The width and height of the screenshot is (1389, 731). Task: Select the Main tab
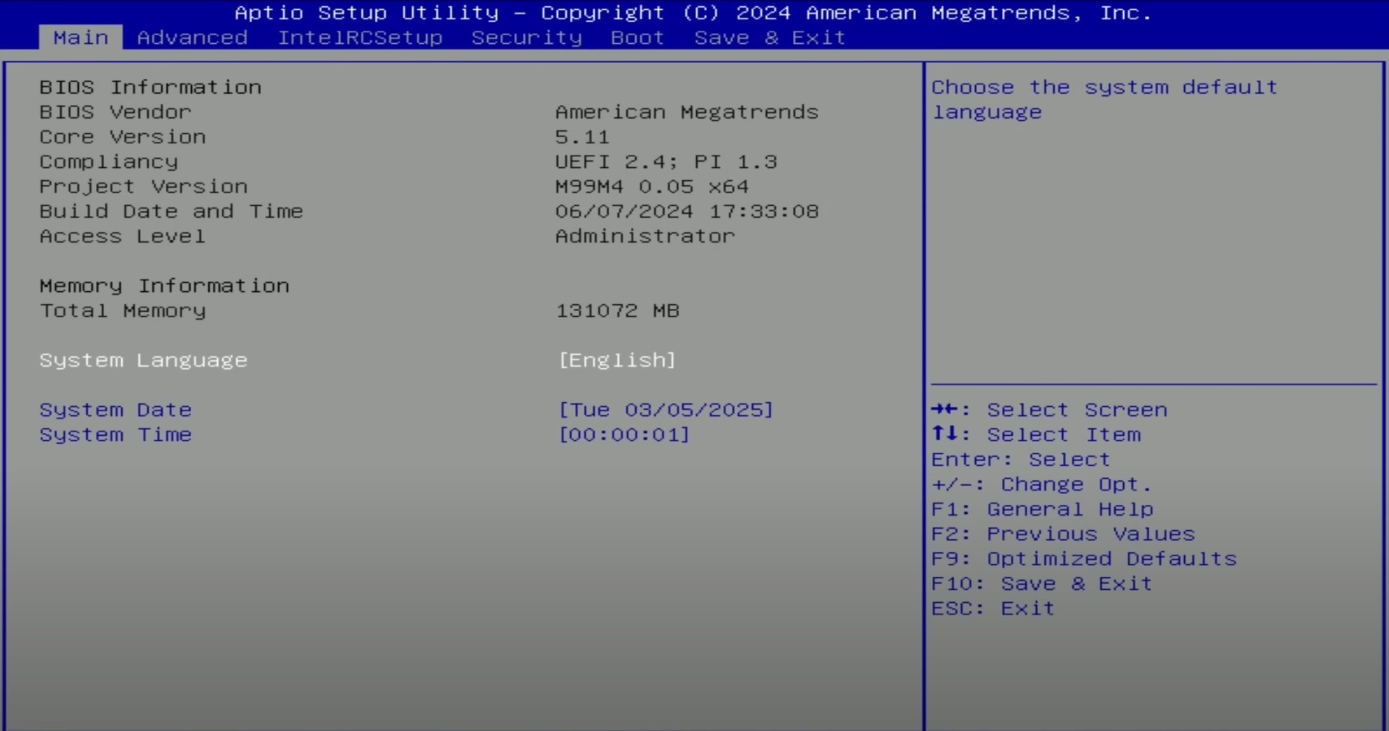[81, 38]
